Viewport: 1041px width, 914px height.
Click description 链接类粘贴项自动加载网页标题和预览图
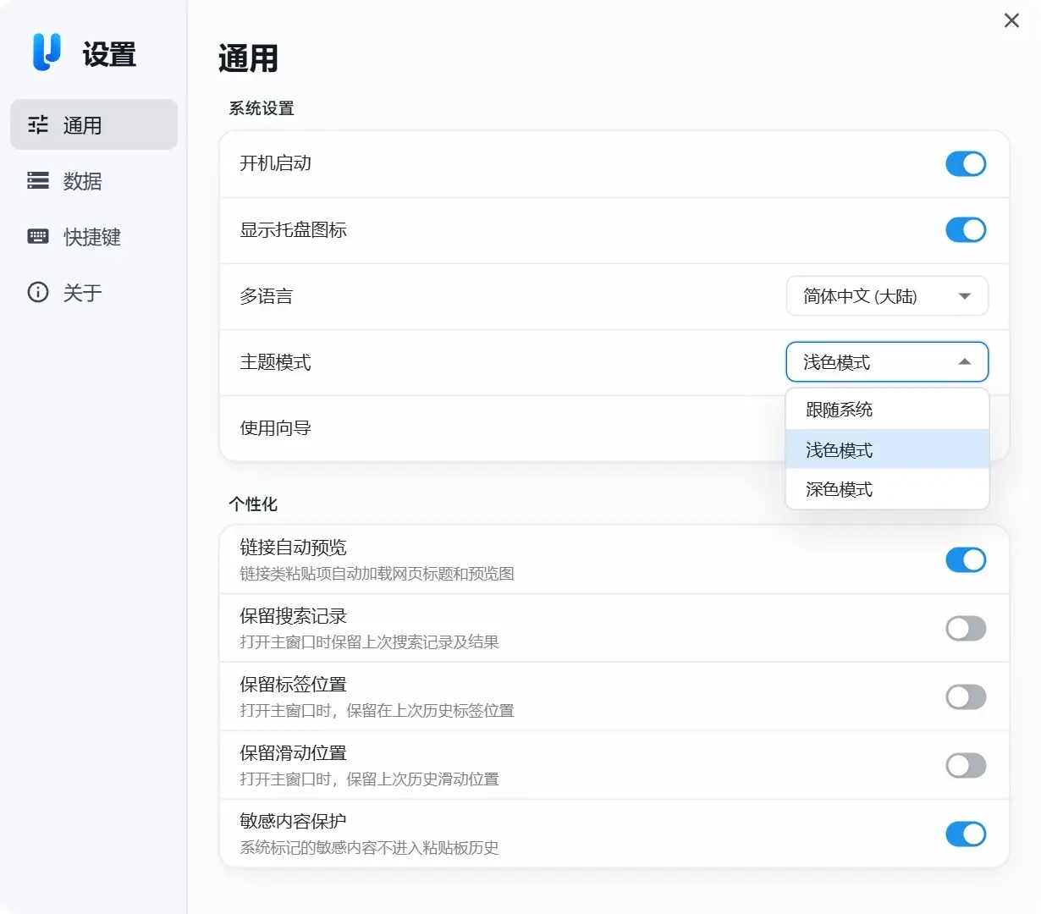click(377, 574)
